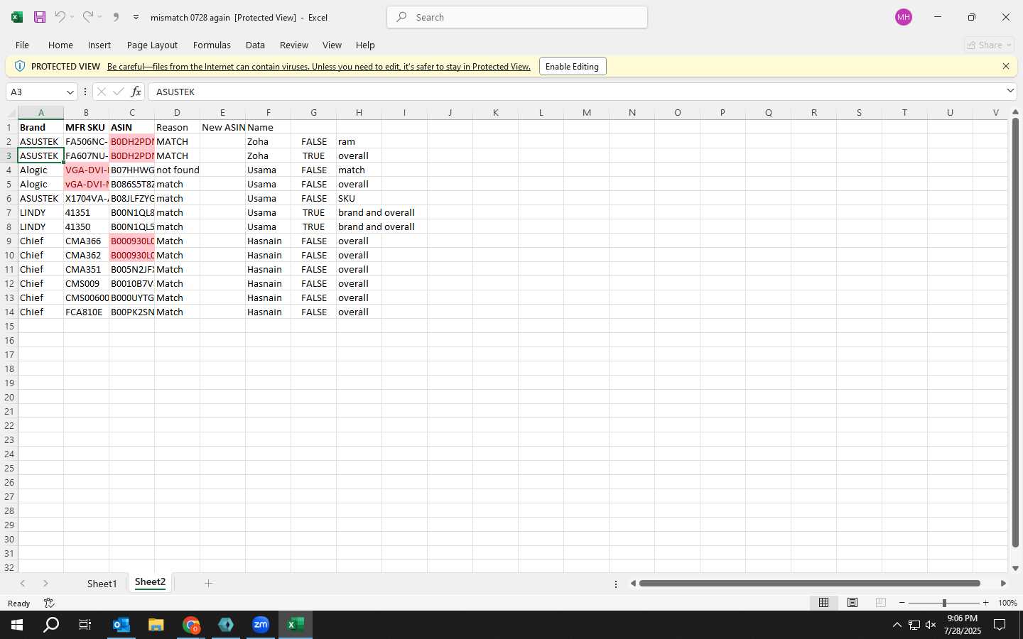Click the vertical scrollbar up arrow

1015,112
